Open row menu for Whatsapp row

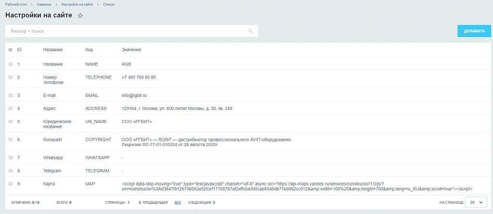coord(11,157)
